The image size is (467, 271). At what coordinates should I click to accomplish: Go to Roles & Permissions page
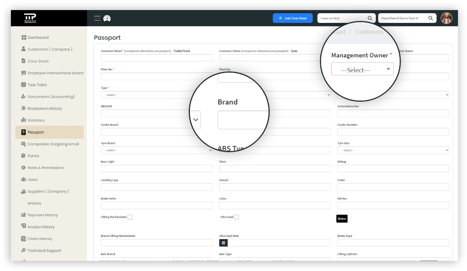[x=46, y=168]
